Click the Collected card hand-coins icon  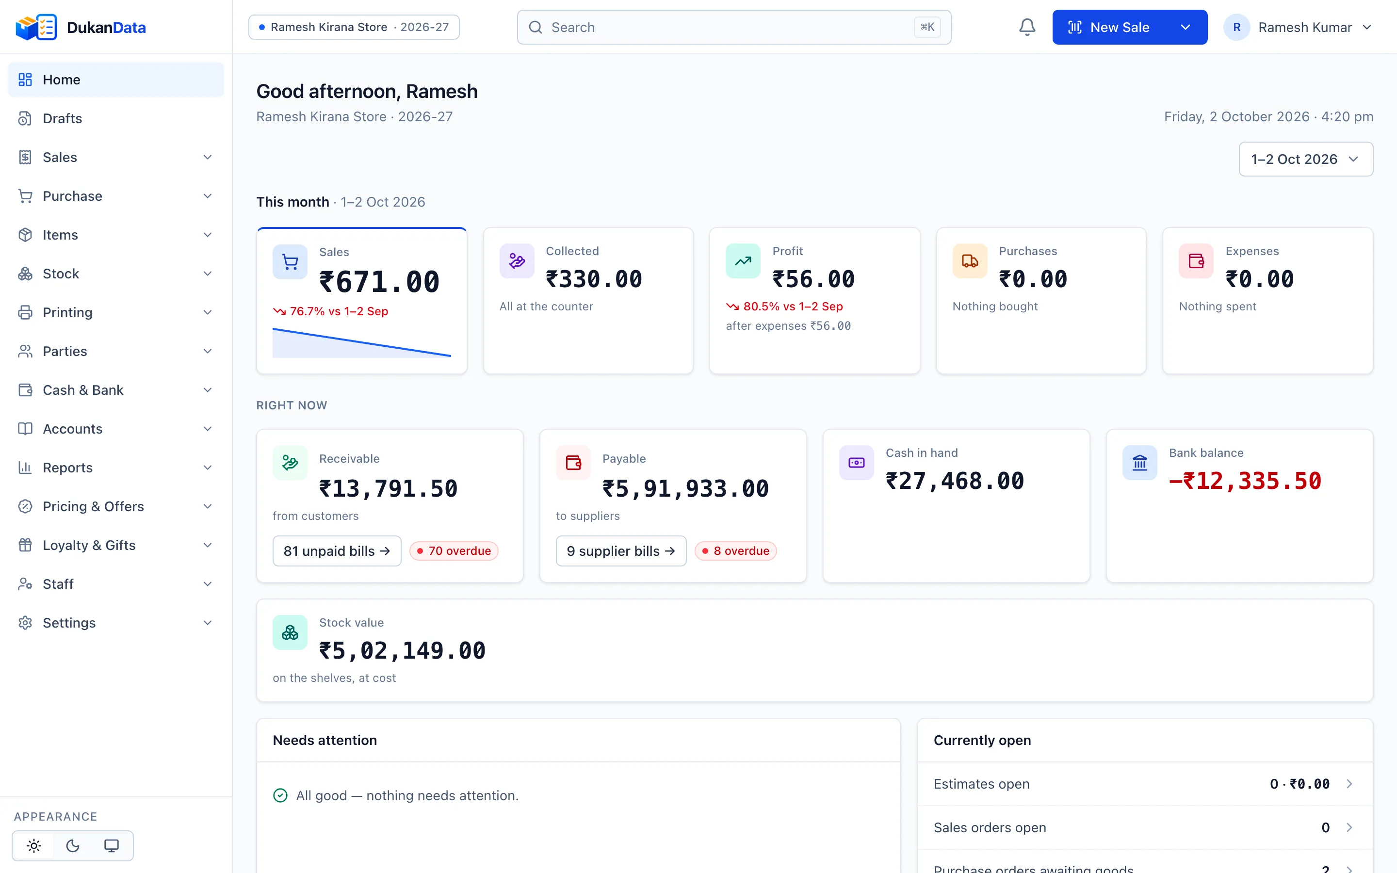click(x=517, y=261)
